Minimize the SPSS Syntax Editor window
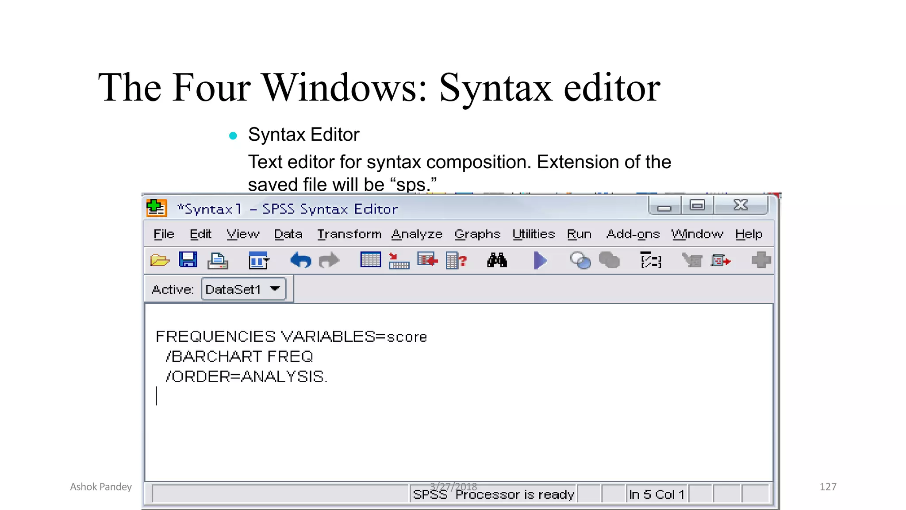The height and width of the screenshot is (510, 906). pos(664,206)
